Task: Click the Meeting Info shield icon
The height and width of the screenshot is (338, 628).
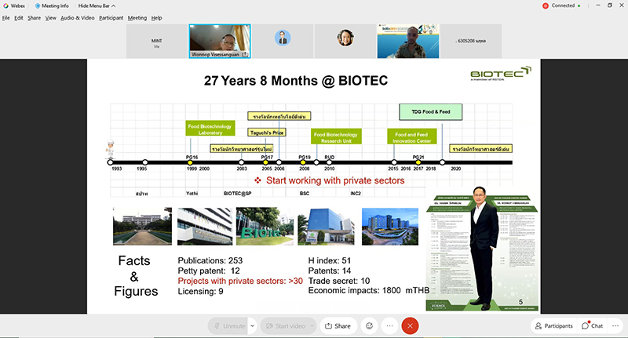Action: (38, 5)
